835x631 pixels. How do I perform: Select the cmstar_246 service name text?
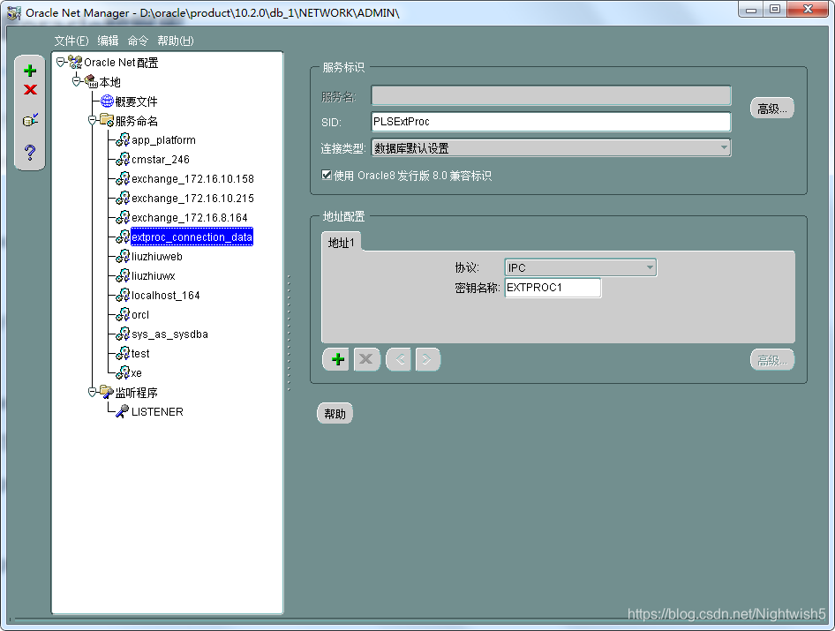(161, 159)
